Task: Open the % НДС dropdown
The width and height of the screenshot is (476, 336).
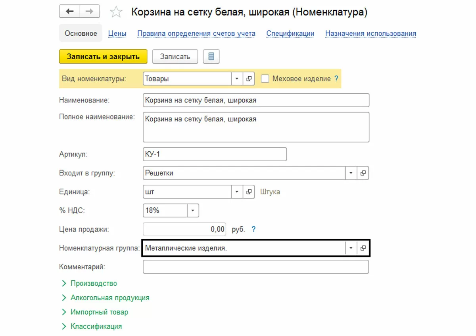Action: [x=193, y=210]
